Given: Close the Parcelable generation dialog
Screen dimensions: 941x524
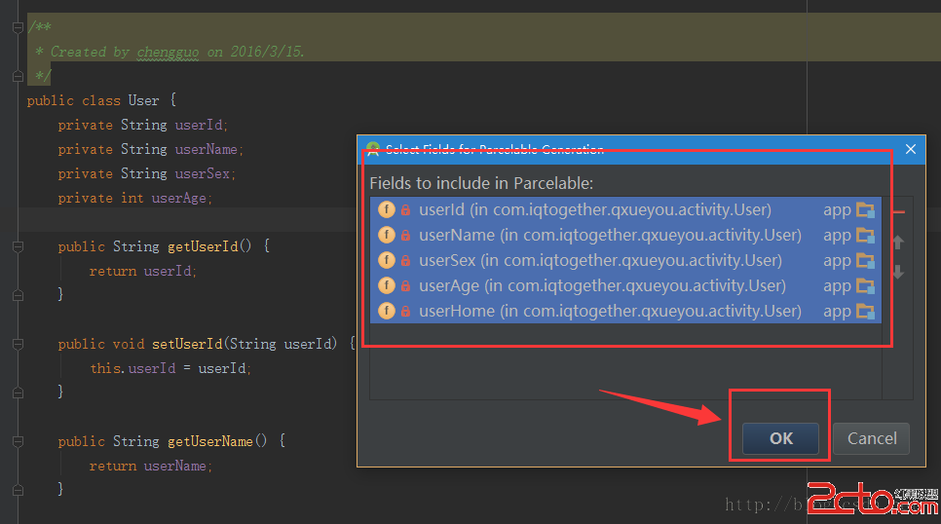Looking at the screenshot, I should (911, 149).
